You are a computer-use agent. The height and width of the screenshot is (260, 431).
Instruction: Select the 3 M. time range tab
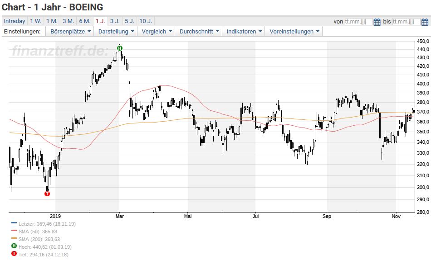(x=68, y=21)
